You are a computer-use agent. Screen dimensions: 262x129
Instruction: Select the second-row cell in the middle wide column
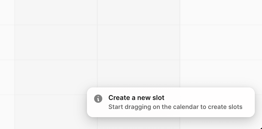[x=138, y=42]
